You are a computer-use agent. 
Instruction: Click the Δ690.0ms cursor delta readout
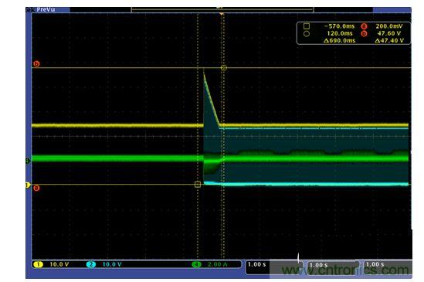click(339, 41)
